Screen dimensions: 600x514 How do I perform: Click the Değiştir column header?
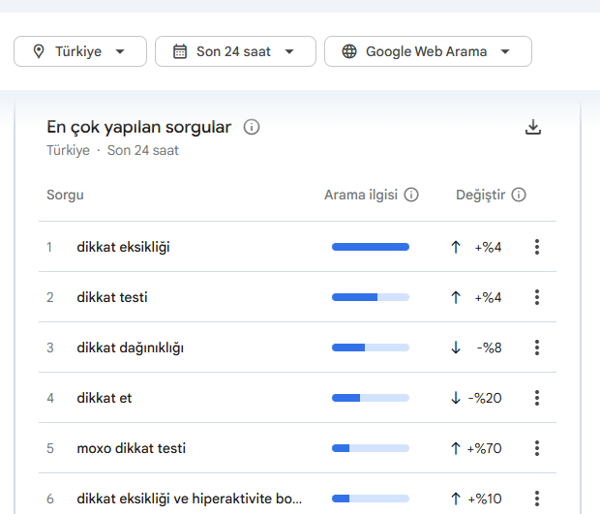point(480,196)
